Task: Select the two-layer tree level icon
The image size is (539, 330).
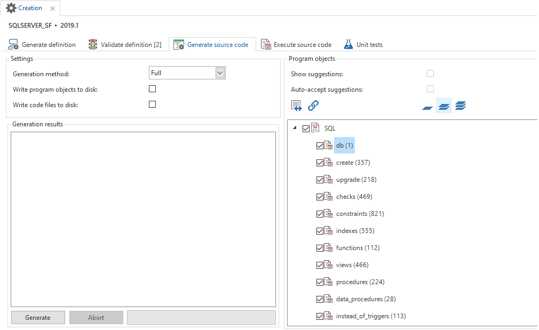Action: coord(444,106)
